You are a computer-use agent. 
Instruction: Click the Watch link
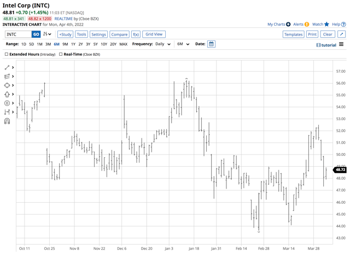click(318, 24)
